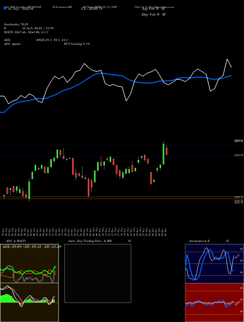Click the 'Day Vol: 0 M' label
The image size is (244, 322).
(153, 14)
